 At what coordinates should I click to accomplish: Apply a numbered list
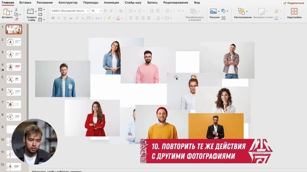[140, 11]
